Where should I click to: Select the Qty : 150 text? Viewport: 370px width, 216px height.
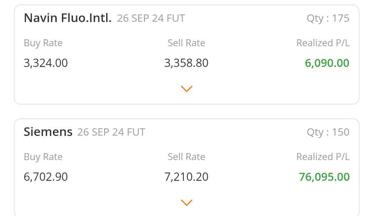point(328,132)
